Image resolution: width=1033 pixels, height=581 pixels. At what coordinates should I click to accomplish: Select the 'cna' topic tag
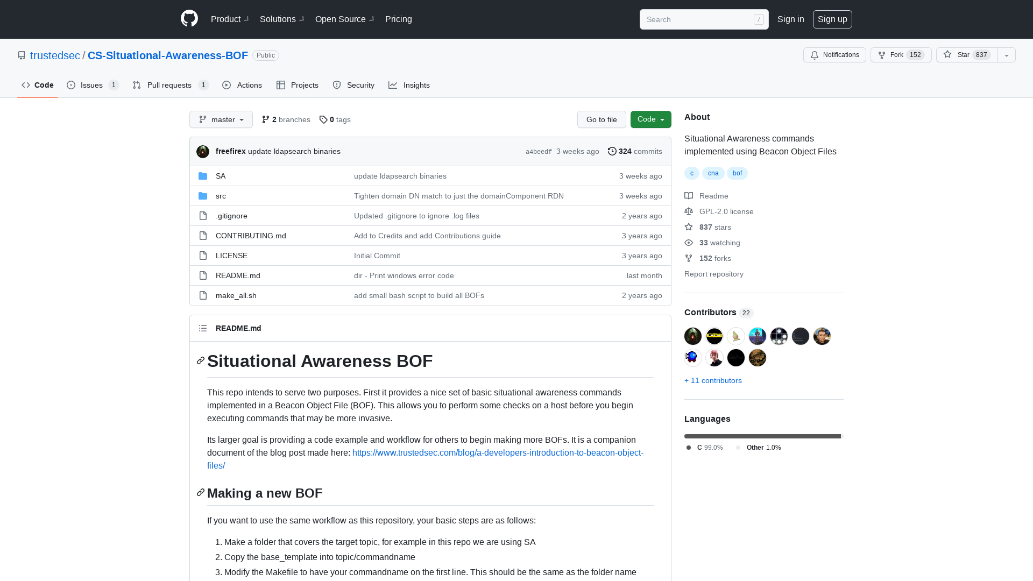[x=713, y=173]
